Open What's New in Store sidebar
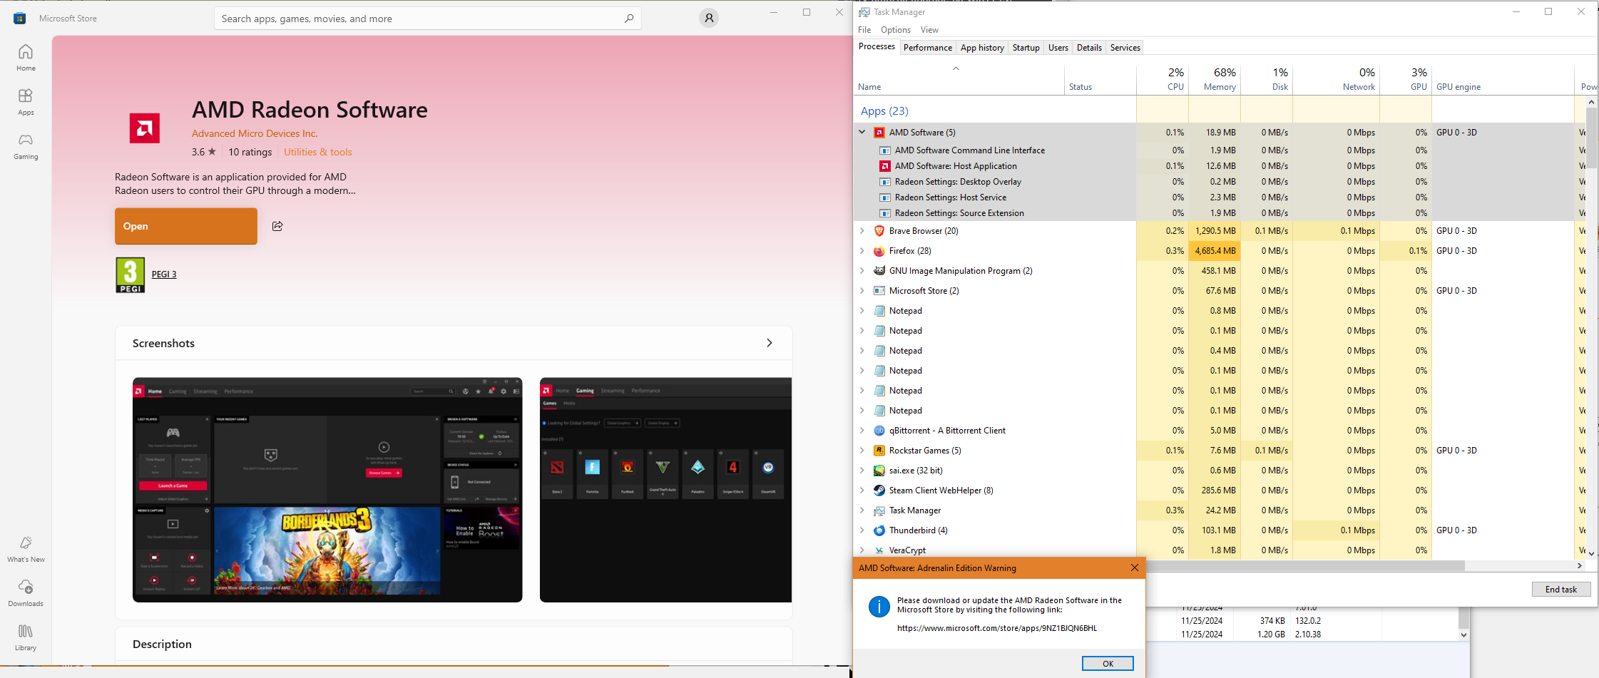 [26, 549]
